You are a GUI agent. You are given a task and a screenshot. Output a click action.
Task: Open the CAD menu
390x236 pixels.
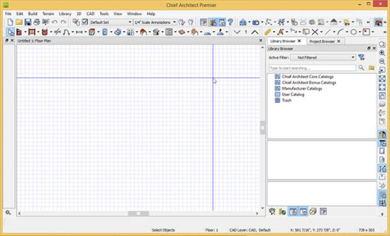(90, 14)
